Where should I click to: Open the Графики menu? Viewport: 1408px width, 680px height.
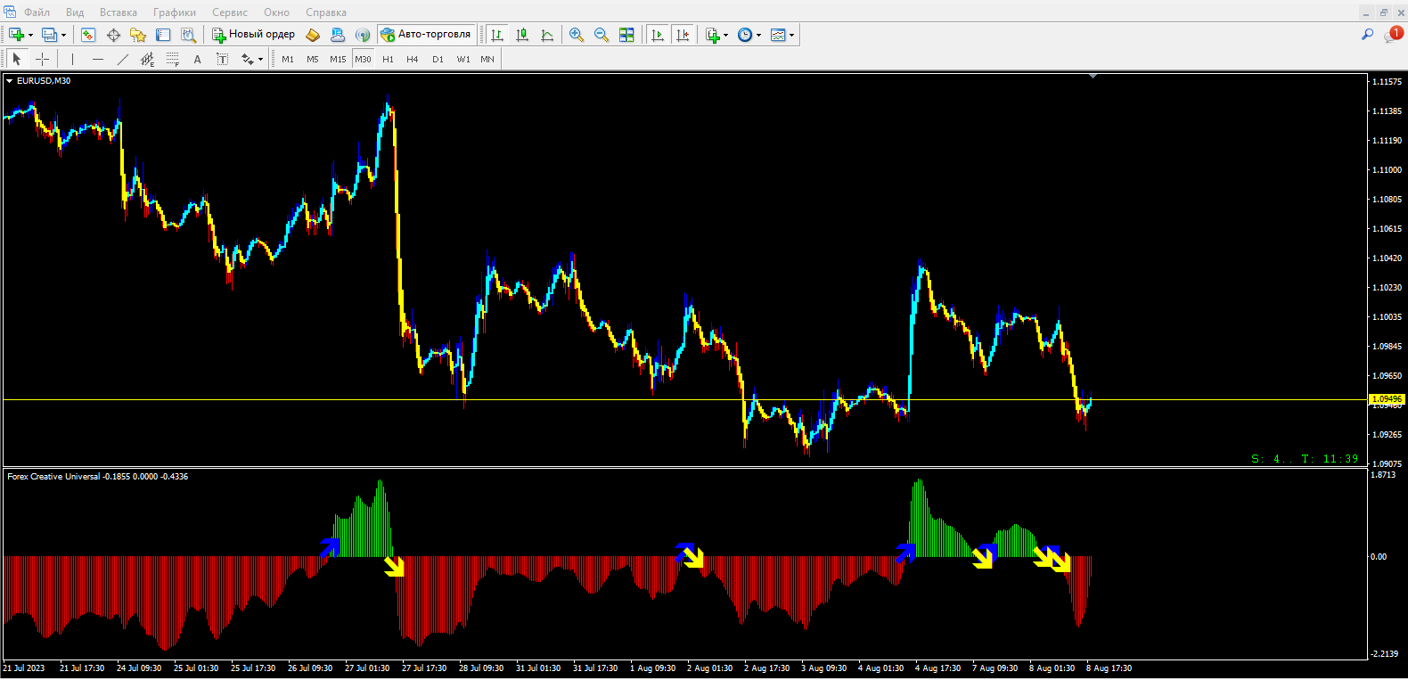174,12
